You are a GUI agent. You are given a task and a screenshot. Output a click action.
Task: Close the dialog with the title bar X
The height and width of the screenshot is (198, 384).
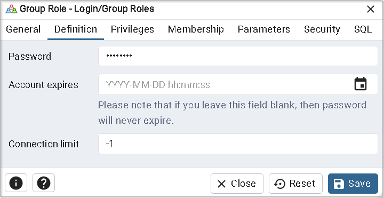[371, 9]
